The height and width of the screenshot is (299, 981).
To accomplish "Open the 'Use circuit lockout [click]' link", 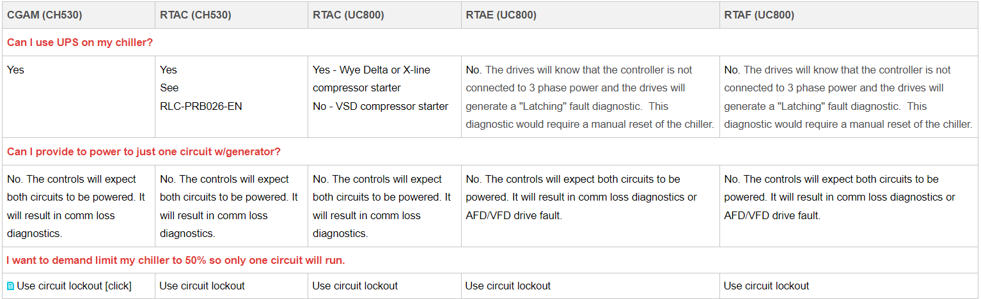I will pos(74,286).
